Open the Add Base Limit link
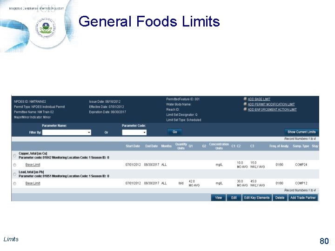Viewport: 335px width, 251px height. click(259, 99)
